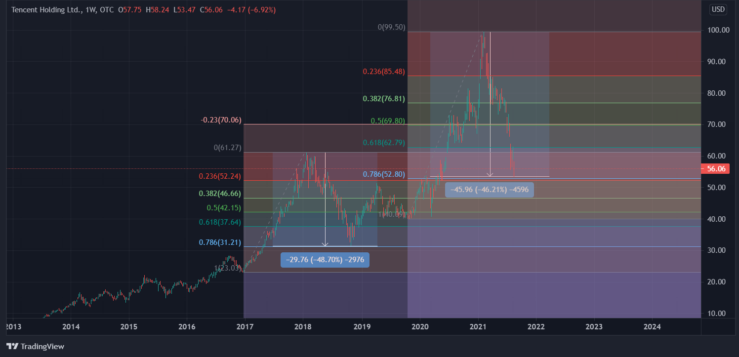Click the 2014 label on time axis
This screenshot has width=739, height=357.
click(x=71, y=326)
